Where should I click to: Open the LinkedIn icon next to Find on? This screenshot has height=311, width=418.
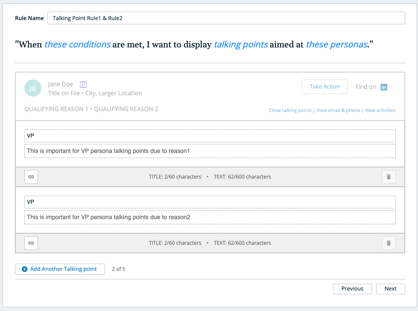click(x=383, y=87)
